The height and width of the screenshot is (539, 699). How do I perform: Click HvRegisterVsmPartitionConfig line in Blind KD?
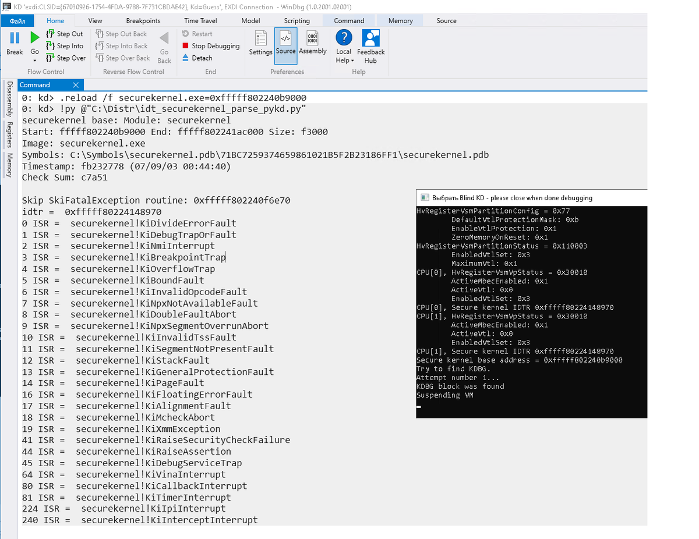click(493, 211)
